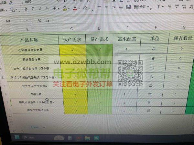This screenshot has height=145, width=194.
Task: Click the fill color bucket icon
Action: (x=65, y=8)
